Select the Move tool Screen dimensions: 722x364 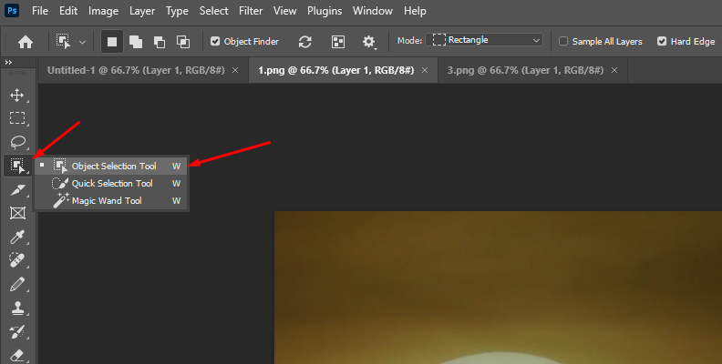coord(17,96)
